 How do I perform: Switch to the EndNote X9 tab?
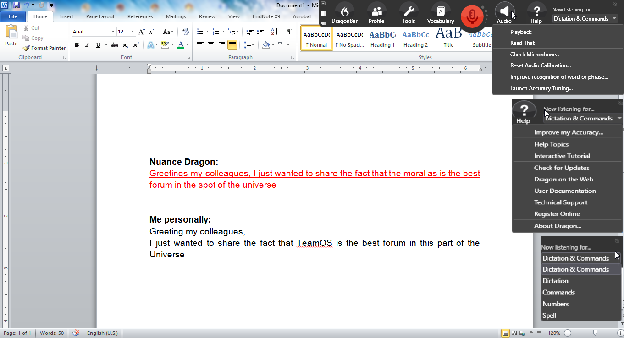point(266,16)
